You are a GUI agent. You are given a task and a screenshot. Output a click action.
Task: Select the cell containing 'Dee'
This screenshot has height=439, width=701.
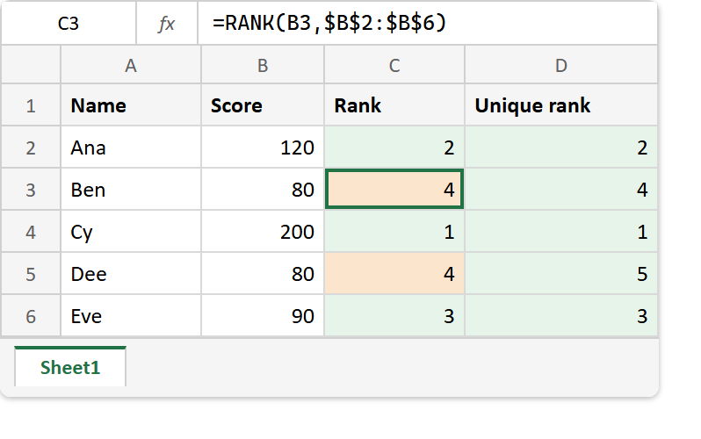(x=131, y=274)
